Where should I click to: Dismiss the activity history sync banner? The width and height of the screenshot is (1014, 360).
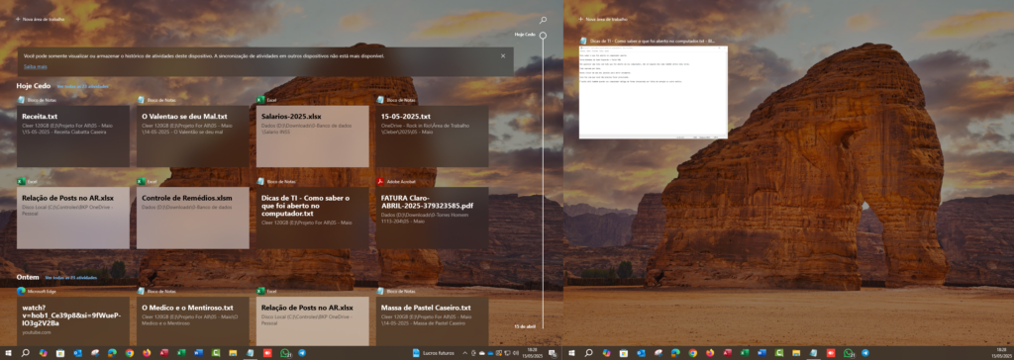coord(503,56)
